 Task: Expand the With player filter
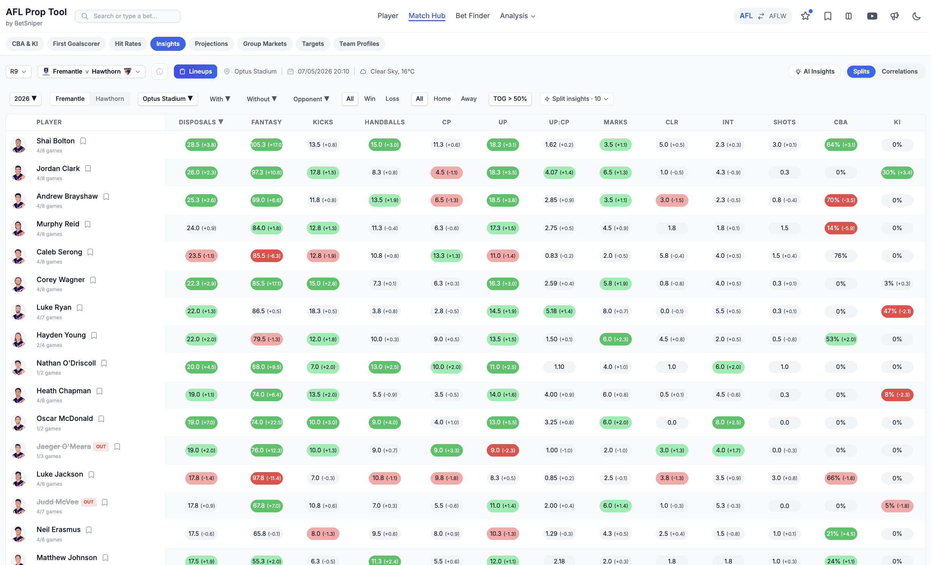click(220, 99)
